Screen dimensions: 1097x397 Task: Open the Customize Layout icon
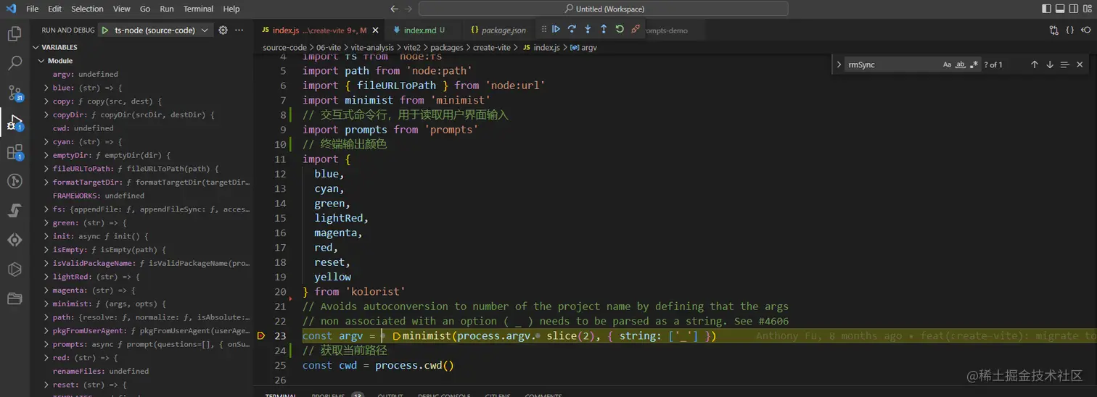[1088, 9]
